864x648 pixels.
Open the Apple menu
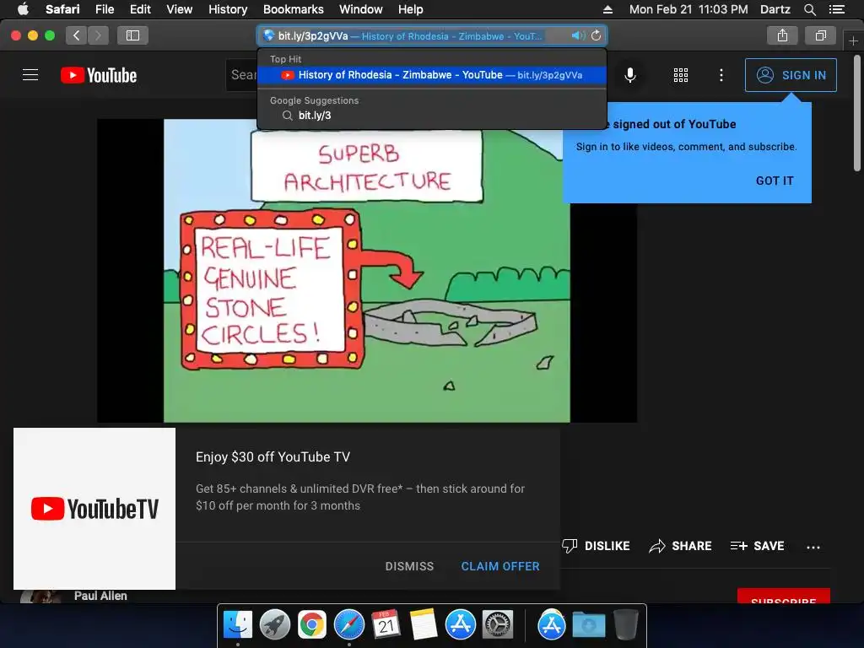[23, 9]
